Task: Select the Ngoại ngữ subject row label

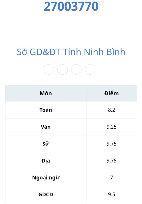Action: 46,178
